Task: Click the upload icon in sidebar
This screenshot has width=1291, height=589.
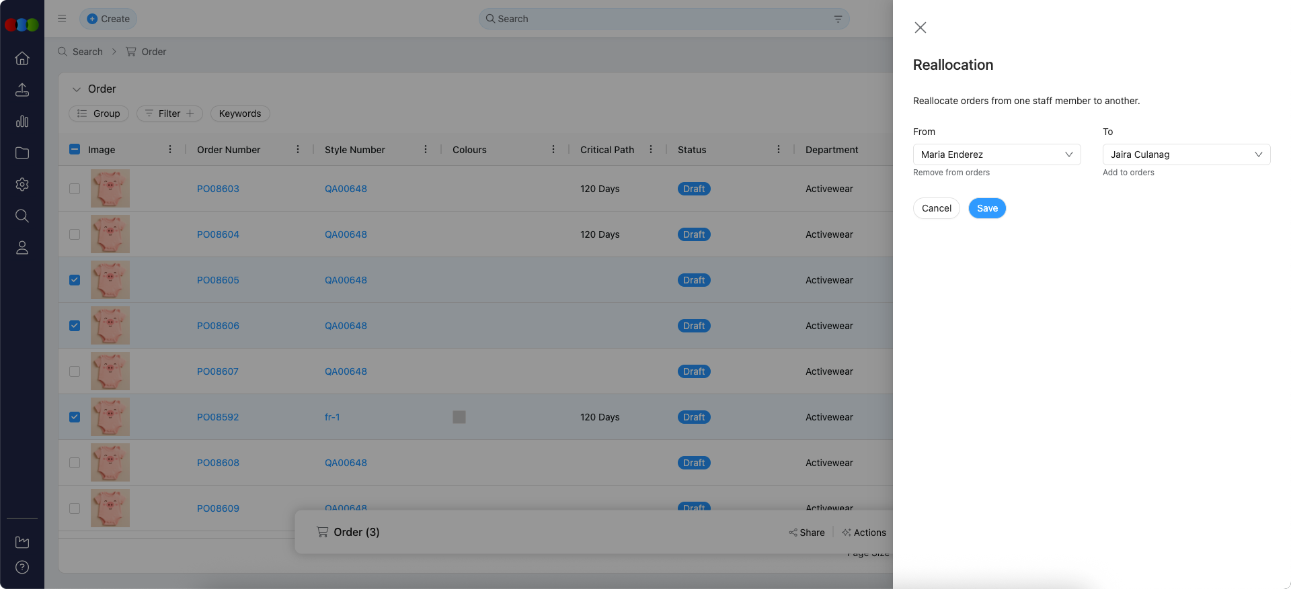Action: 22,90
